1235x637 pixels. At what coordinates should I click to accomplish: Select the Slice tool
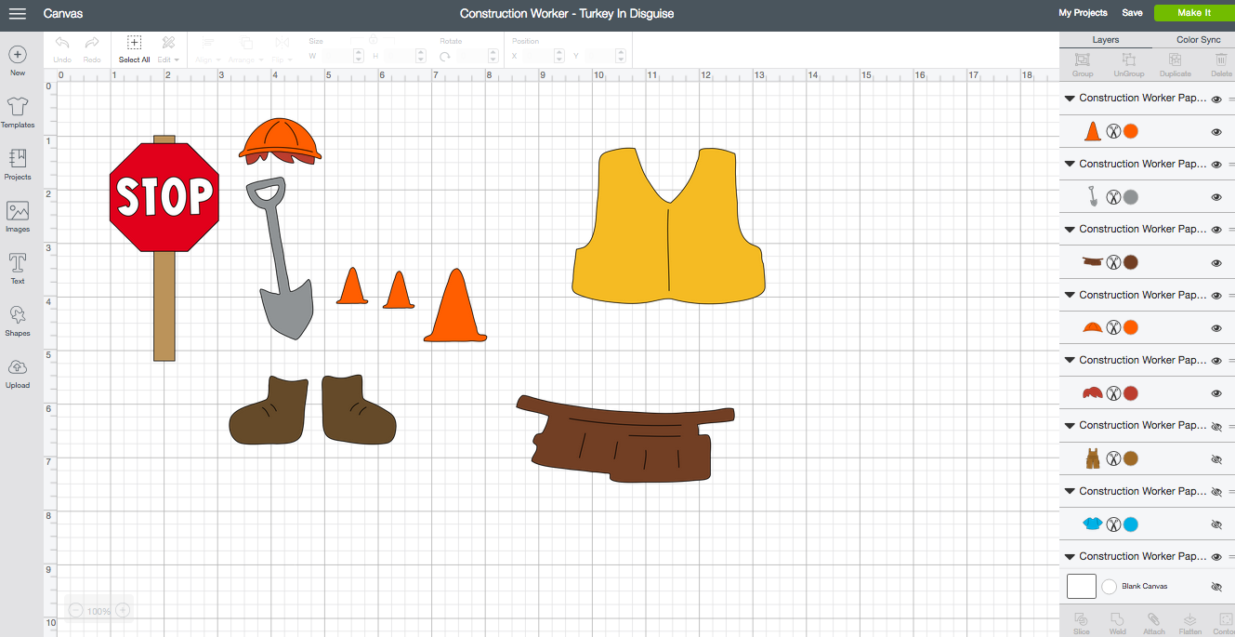(x=1081, y=619)
